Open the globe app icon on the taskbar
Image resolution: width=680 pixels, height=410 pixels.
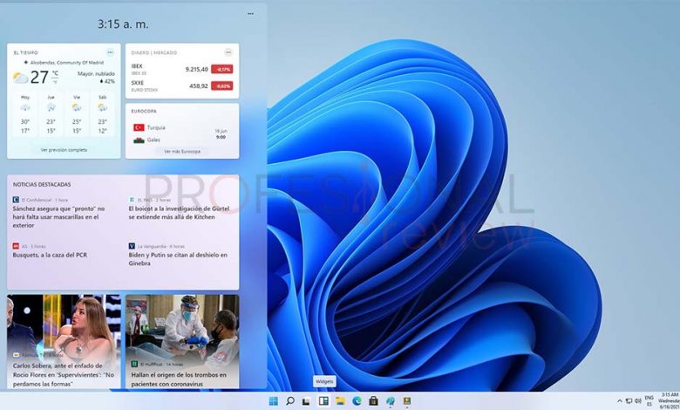point(391,401)
